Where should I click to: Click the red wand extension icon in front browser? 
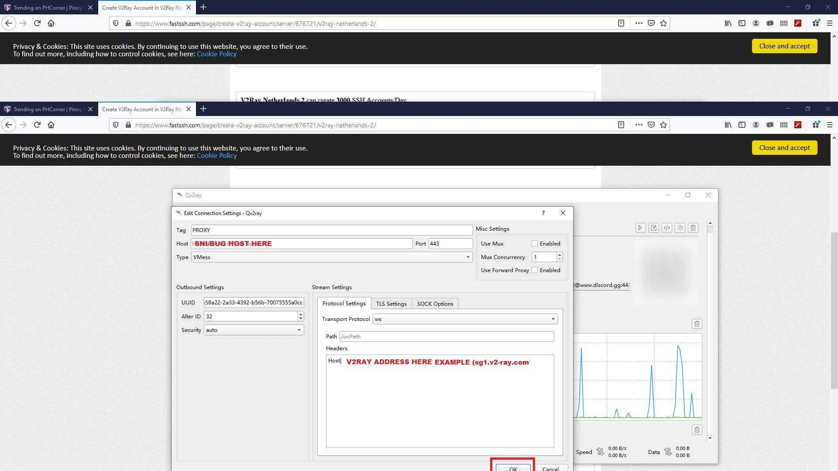798,125
